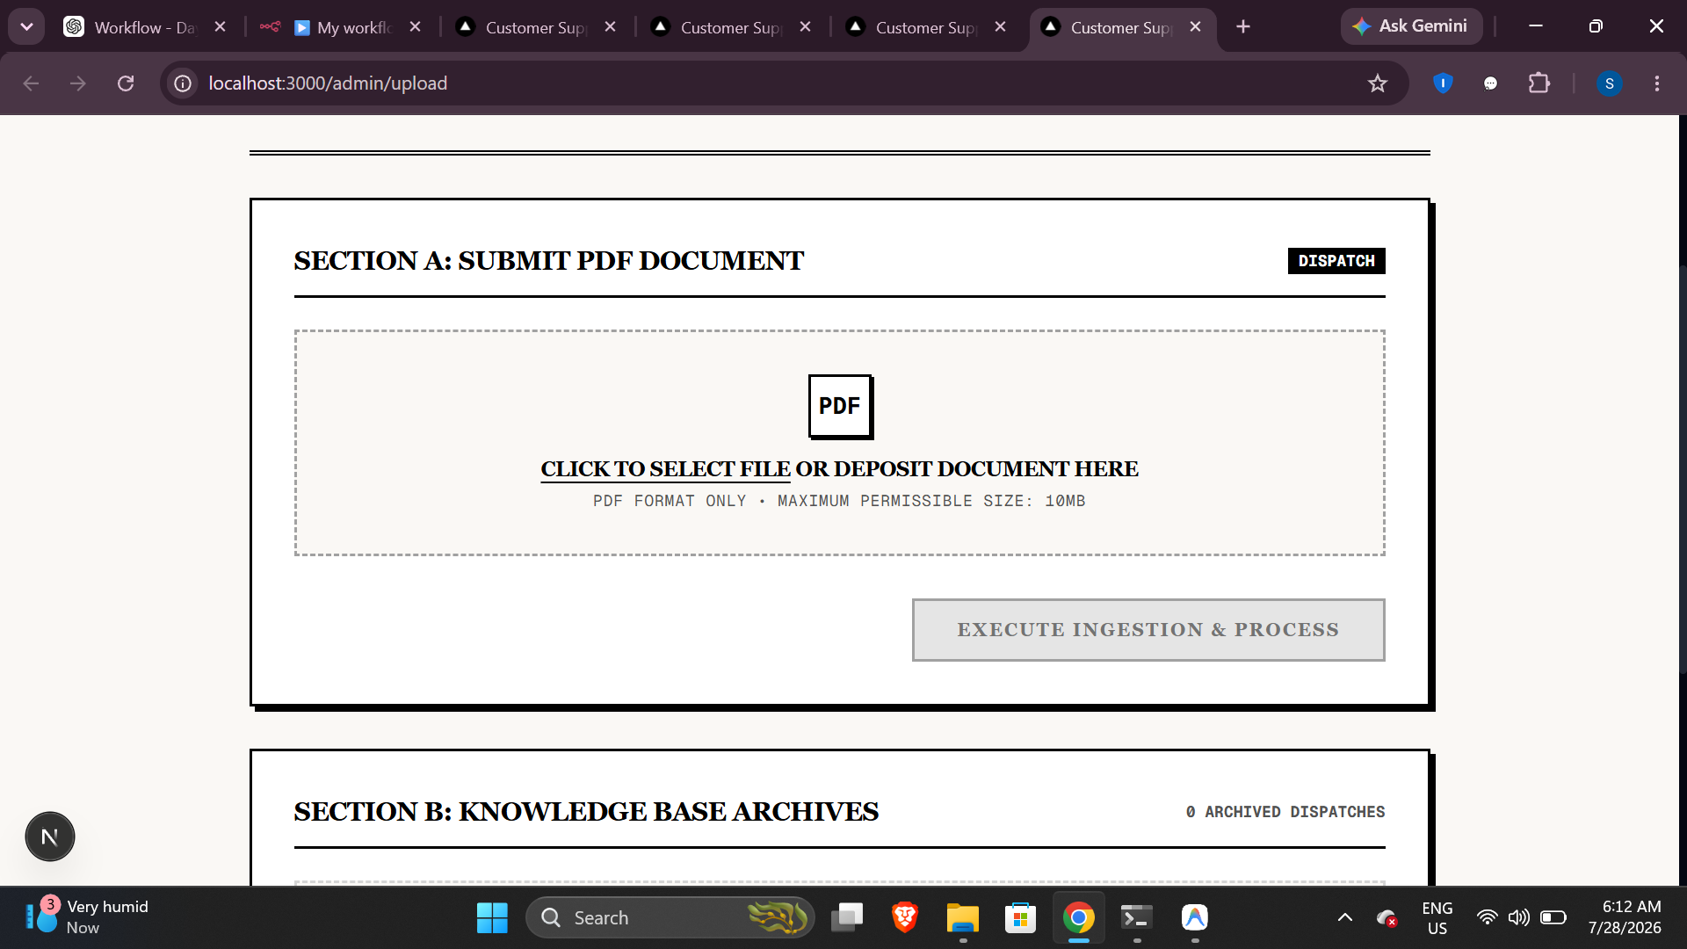Open OneDrive sync error tray icon
This screenshot has height=949, width=1687.
(x=1387, y=917)
